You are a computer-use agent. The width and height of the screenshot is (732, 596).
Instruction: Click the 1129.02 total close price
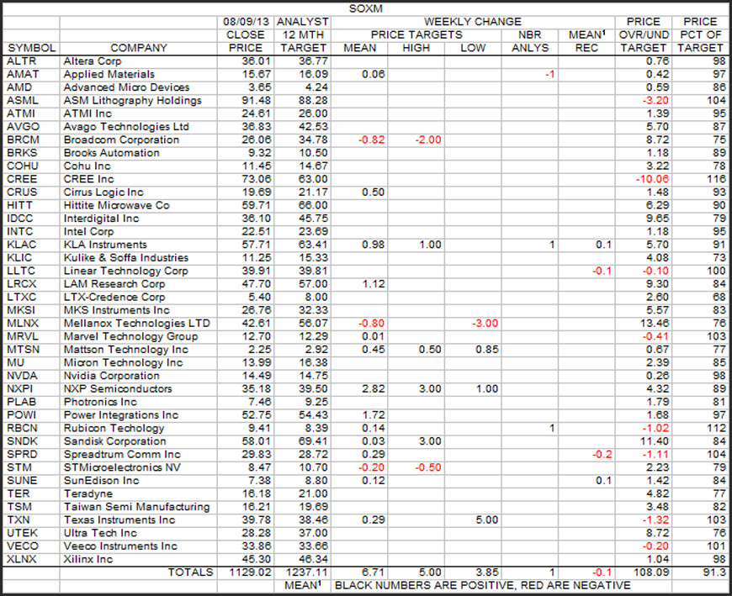[x=250, y=572]
